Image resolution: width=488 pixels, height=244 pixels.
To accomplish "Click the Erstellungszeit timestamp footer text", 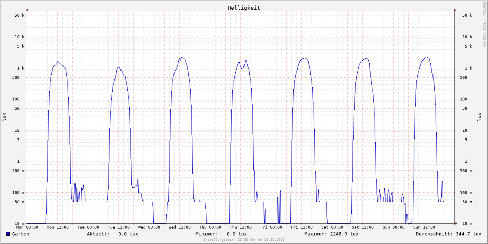I will click(244, 240).
